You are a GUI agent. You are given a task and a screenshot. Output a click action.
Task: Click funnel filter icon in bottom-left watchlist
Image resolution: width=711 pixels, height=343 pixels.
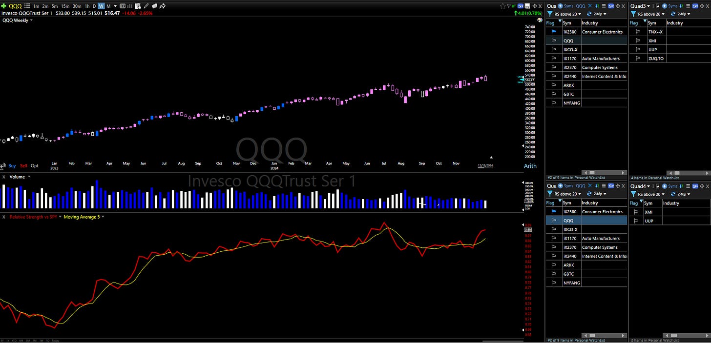[x=550, y=194]
